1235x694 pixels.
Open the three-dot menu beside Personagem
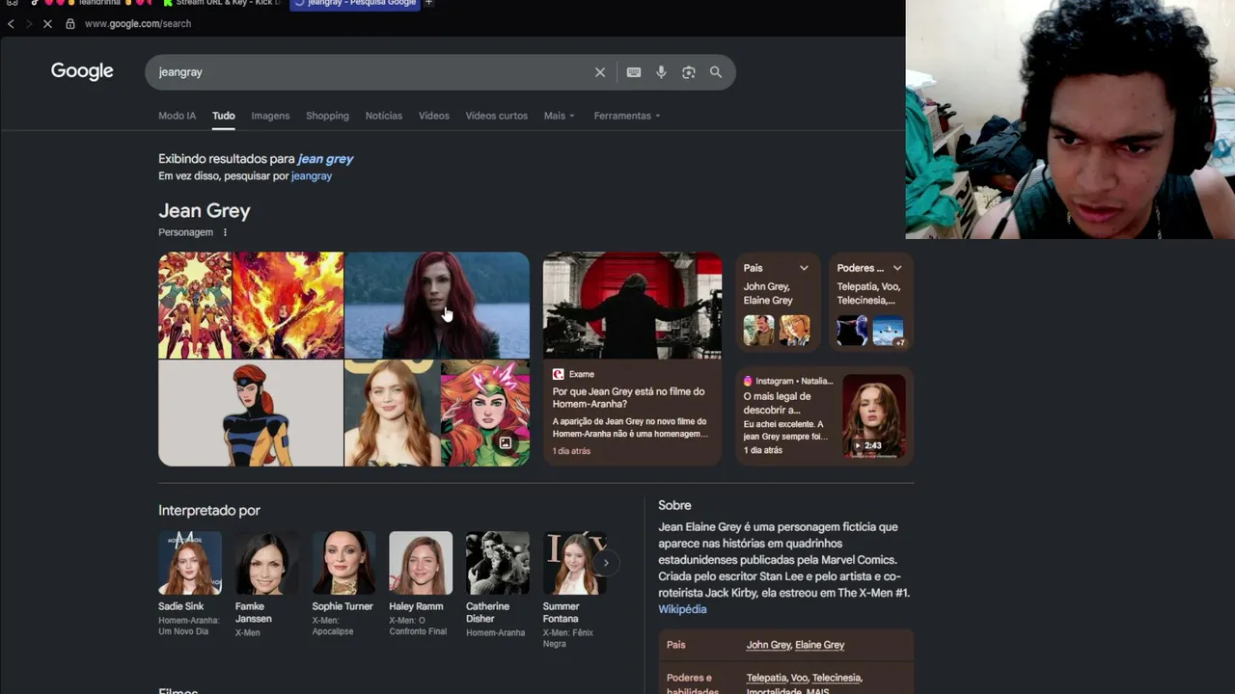226,232
